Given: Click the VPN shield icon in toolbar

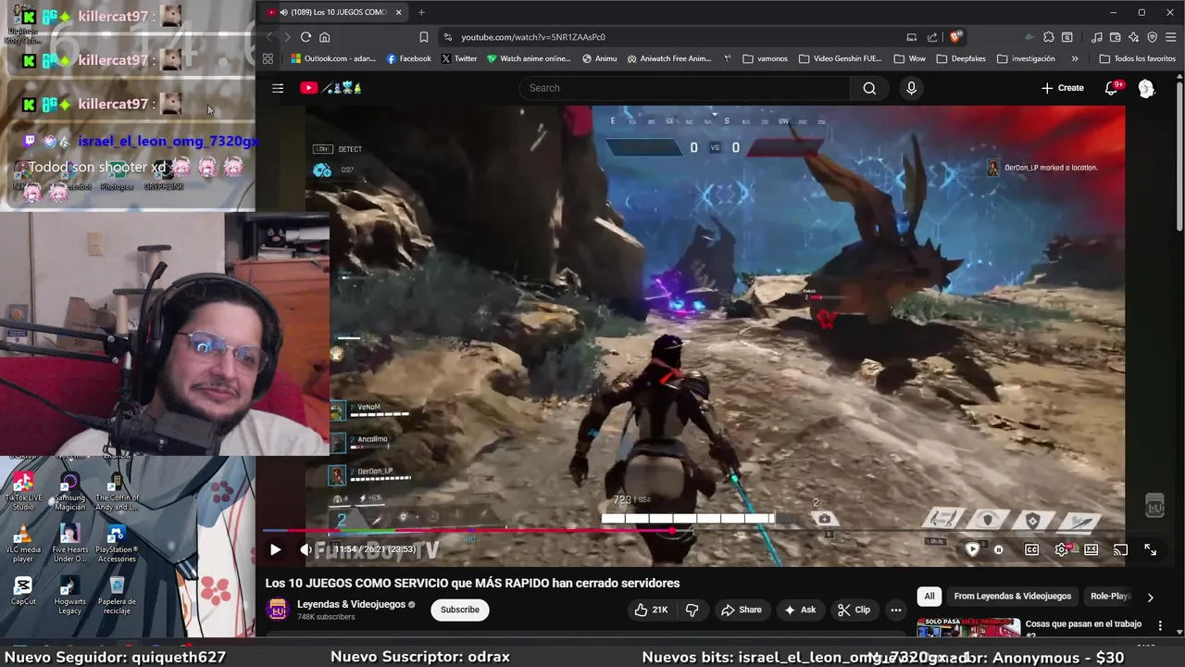Looking at the screenshot, I should coord(1153,37).
